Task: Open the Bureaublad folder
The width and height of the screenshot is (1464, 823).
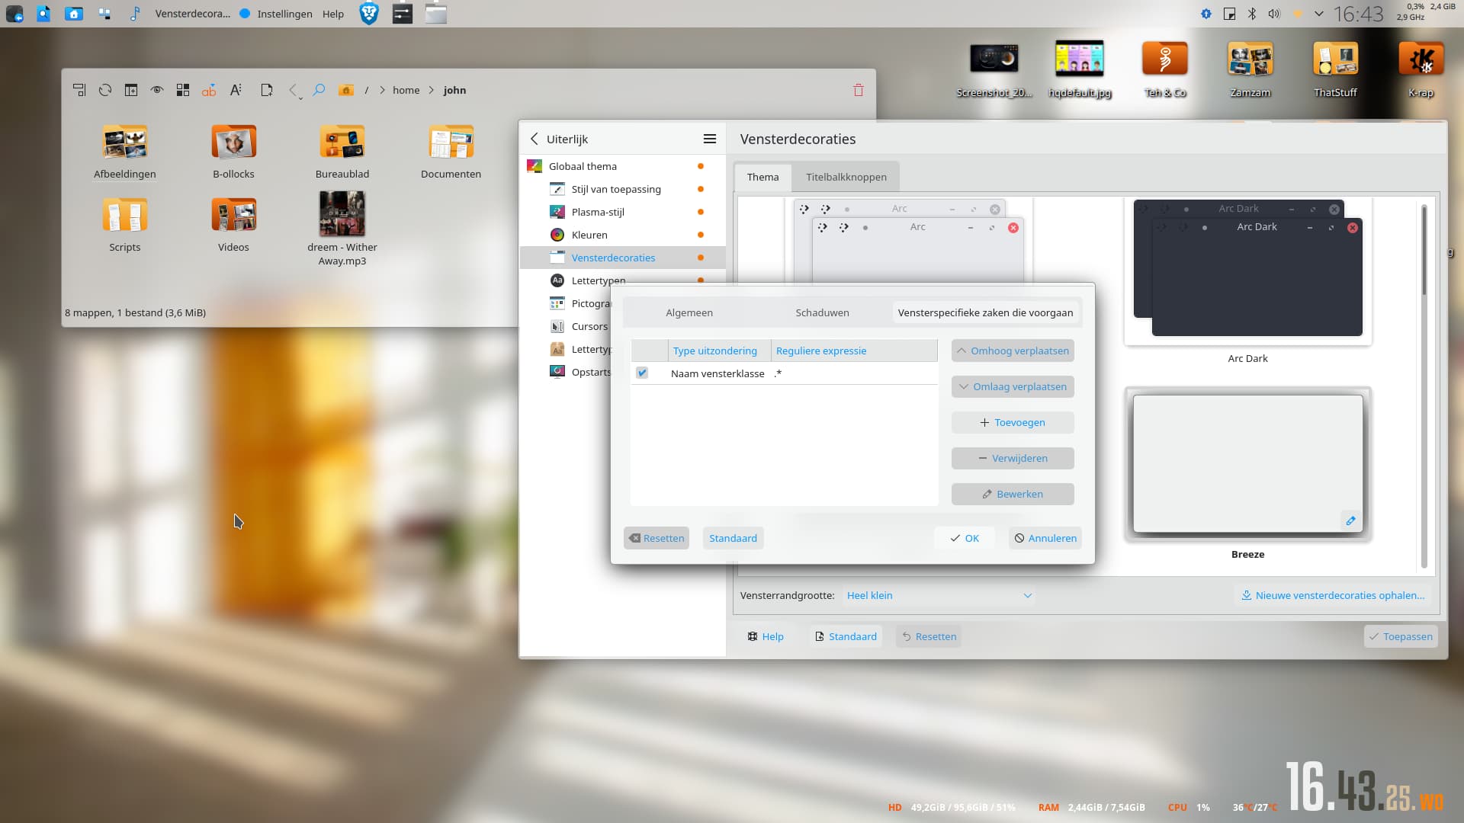Action: point(342,152)
